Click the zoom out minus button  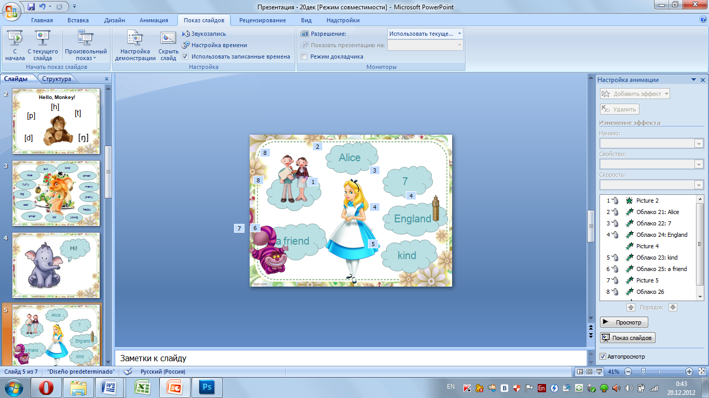(628, 372)
